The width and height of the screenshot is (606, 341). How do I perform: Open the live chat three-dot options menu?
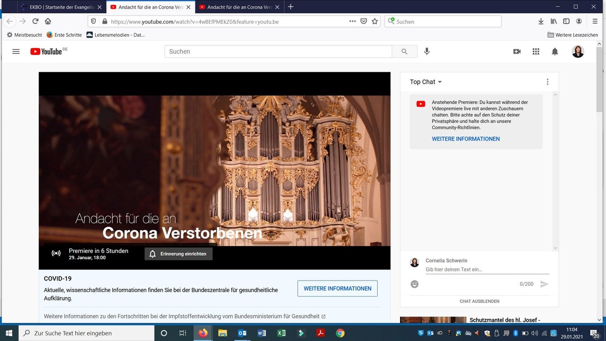(x=547, y=82)
